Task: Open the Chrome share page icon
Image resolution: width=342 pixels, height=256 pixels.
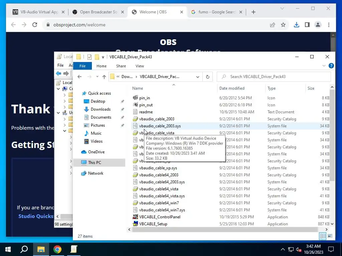Action: (273, 25)
